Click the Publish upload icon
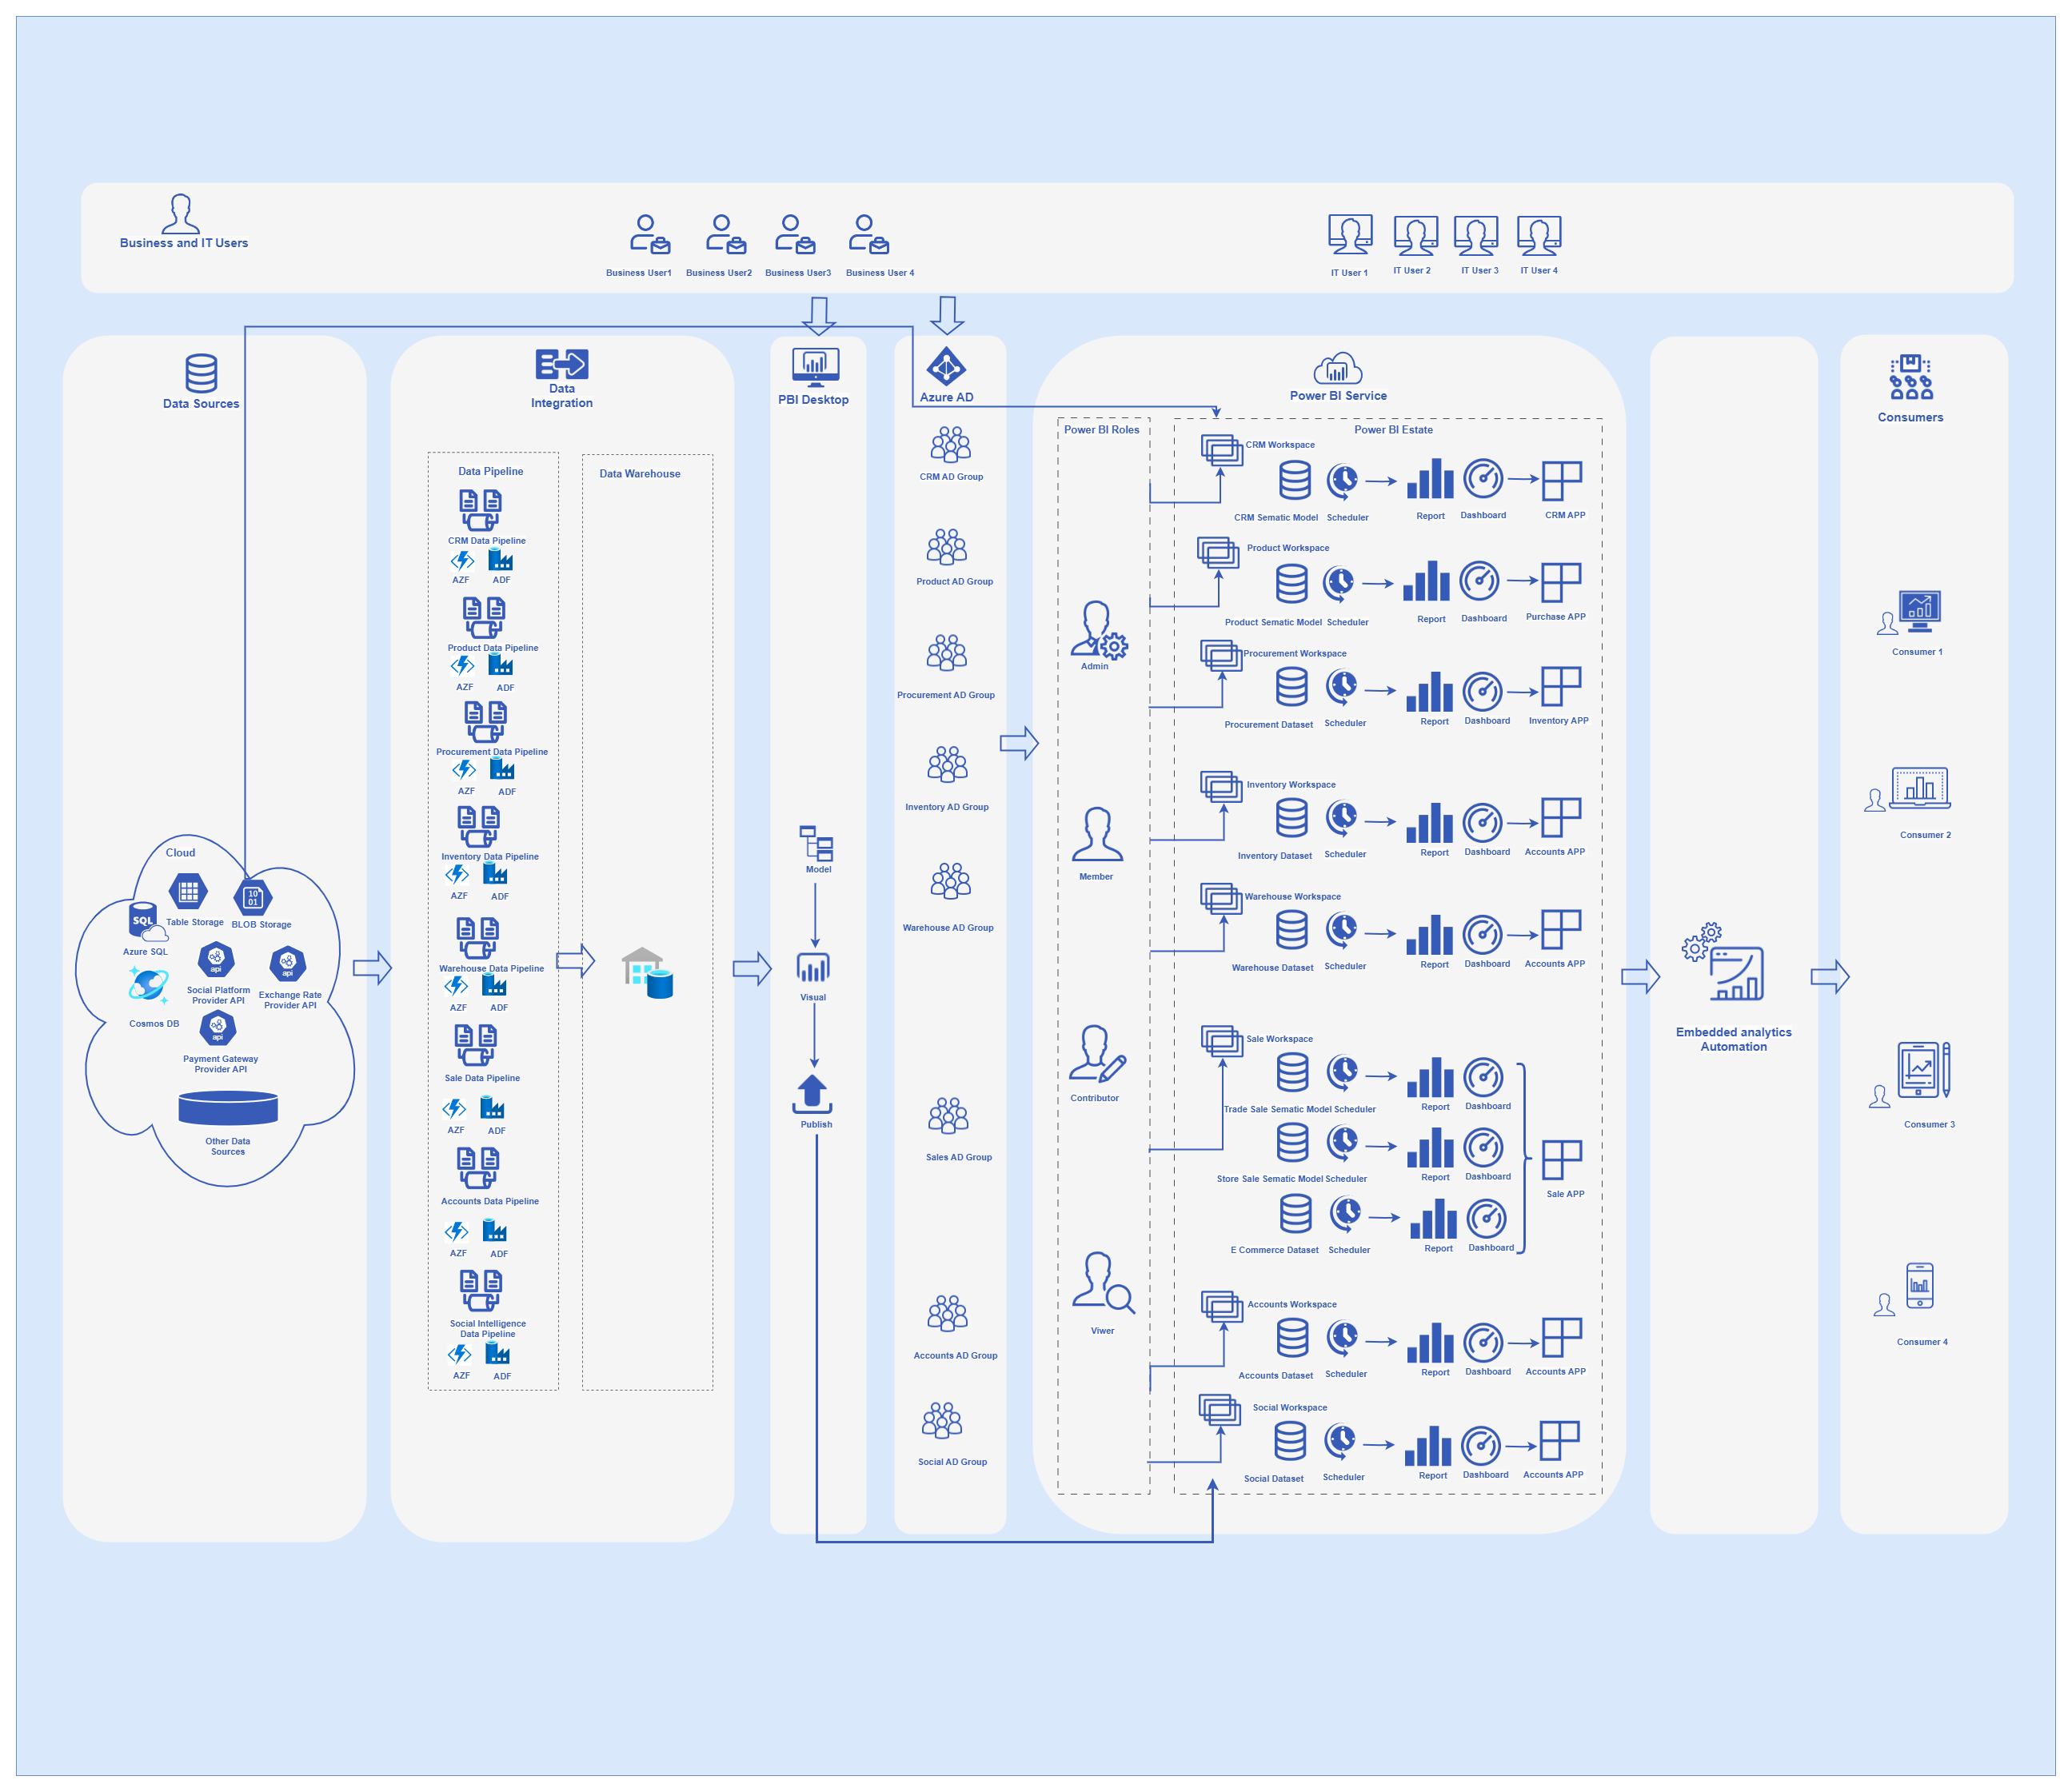Viewport: 2072px width, 1792px height. point(812,1094)
